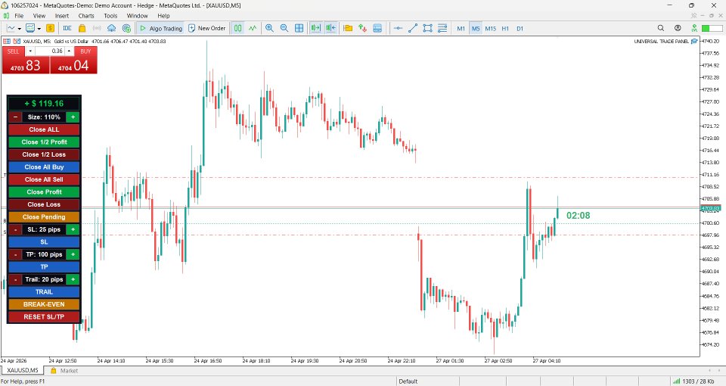Select the XAUUSD,M5 chart tab

tap(22, 370)
